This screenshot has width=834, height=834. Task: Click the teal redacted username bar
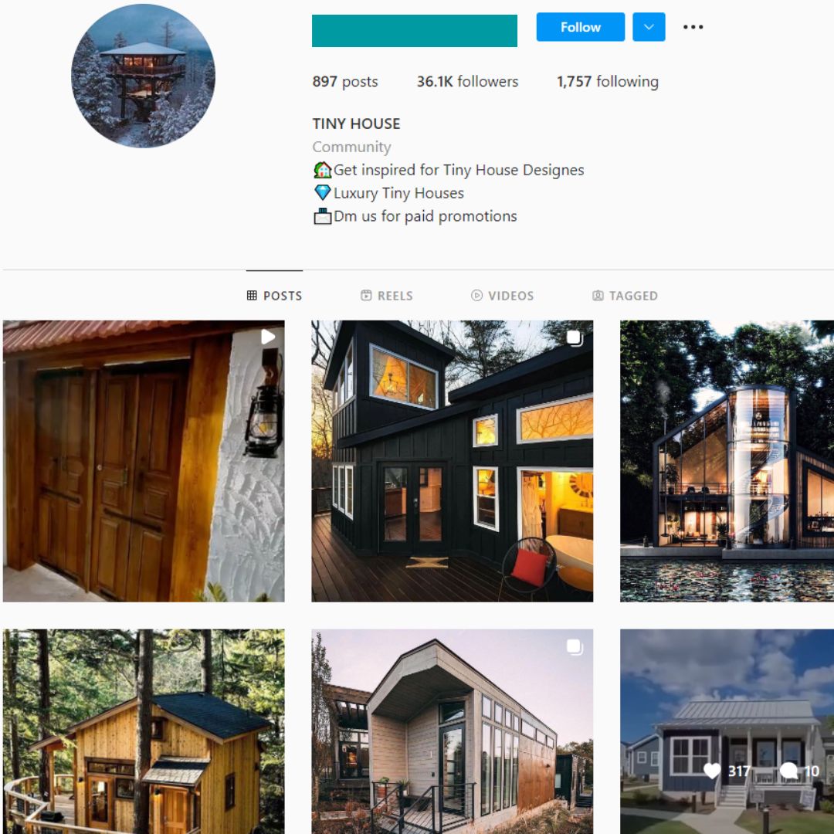pyautogui.click(x=415, y=31)
